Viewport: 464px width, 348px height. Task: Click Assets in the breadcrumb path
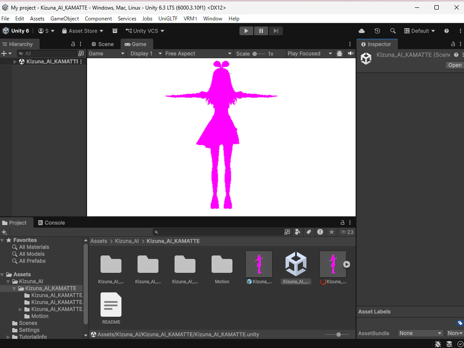(x=99, y=241)
